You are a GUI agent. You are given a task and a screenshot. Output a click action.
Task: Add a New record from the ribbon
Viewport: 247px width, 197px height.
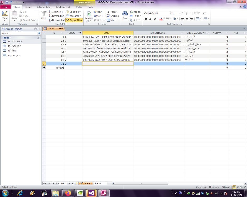(x=98, y=12)
